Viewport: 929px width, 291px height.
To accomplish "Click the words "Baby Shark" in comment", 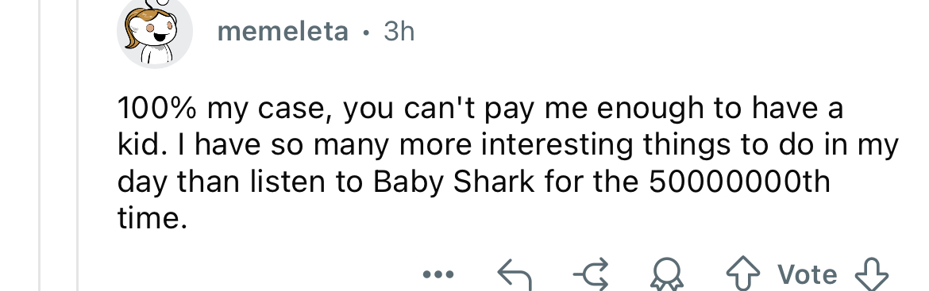I will pyautogui.click(x=454, y=182).
